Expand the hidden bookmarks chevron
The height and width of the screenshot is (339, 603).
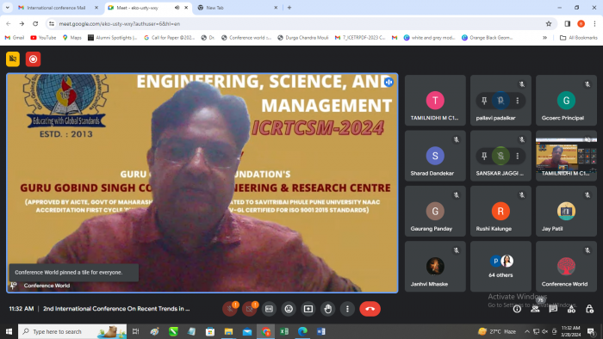544,38
